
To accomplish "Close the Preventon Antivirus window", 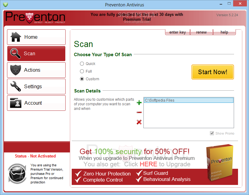I will point(240,3).
